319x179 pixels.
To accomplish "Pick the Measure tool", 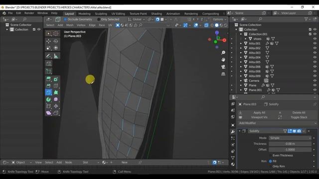I will tap(56, 56).
